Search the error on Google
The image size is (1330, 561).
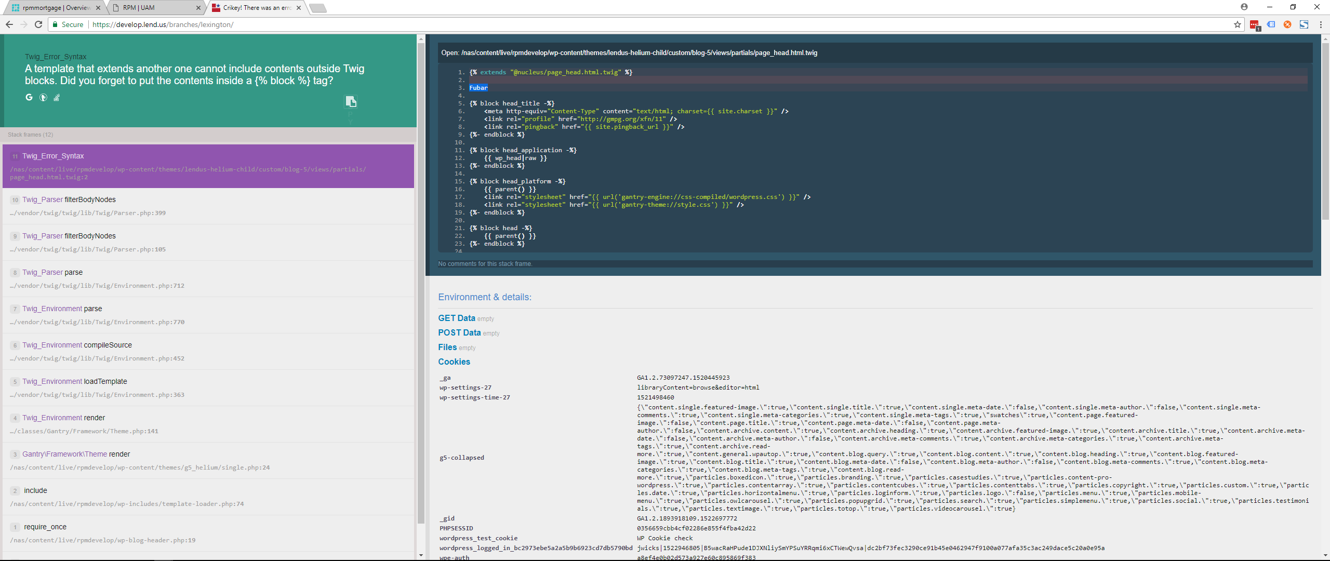point(29,97)
